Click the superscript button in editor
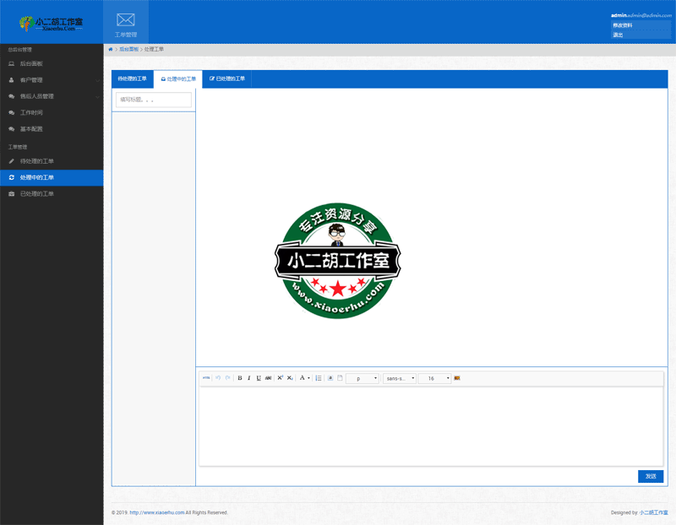 [281, 378]
